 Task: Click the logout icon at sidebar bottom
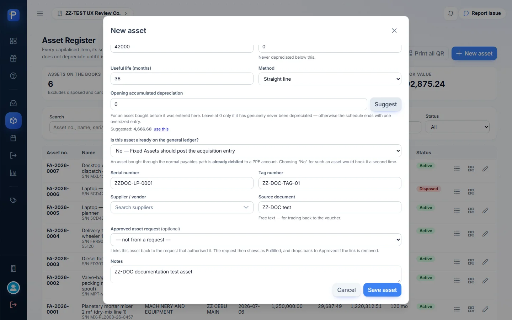(x=13, y=305)
